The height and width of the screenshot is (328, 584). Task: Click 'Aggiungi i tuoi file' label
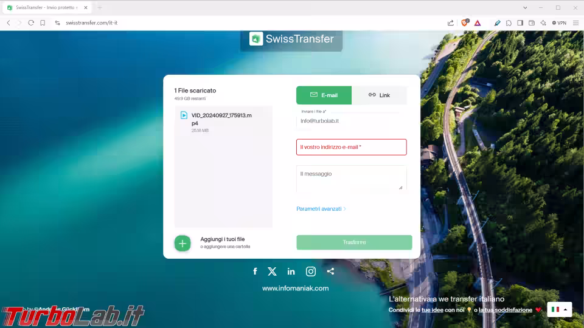click(223, 239)
